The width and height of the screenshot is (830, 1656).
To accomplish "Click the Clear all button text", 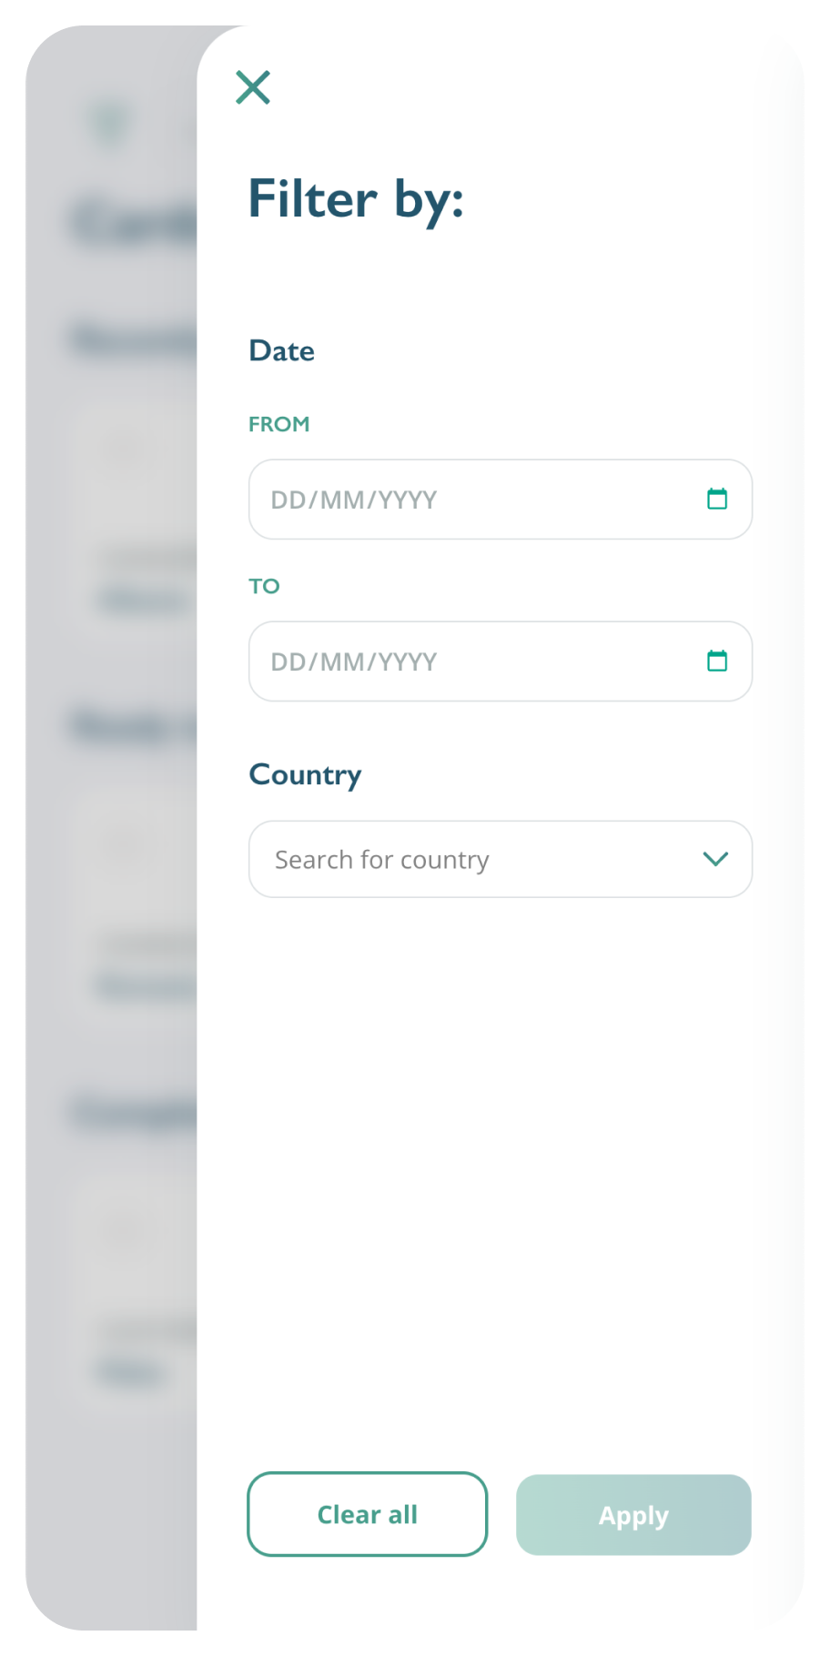I will [368, 1515].
